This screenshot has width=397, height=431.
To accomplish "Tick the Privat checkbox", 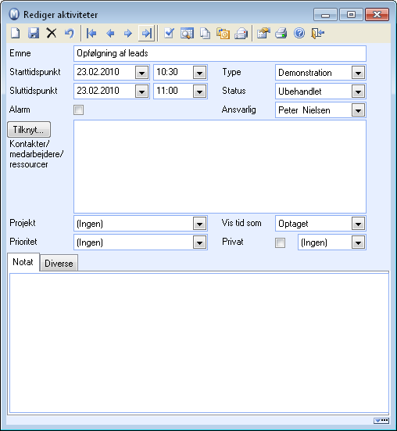I will pos(280,242).
